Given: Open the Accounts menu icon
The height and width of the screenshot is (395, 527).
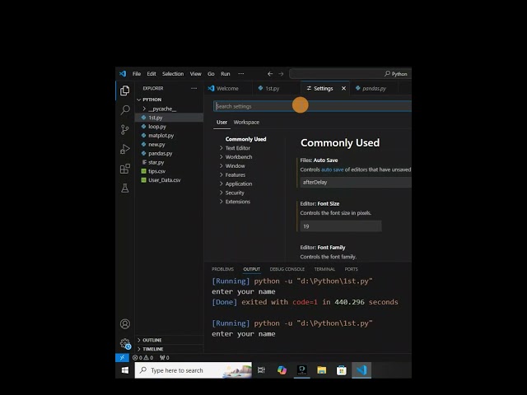Looking at the screenshot, I should click(125, 323).
